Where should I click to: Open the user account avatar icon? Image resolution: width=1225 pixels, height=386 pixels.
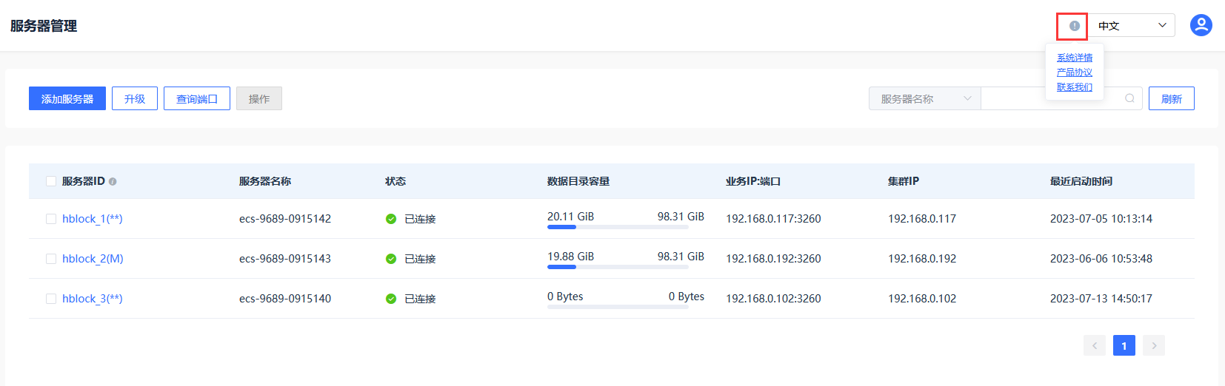click(x=1201, y=25)
